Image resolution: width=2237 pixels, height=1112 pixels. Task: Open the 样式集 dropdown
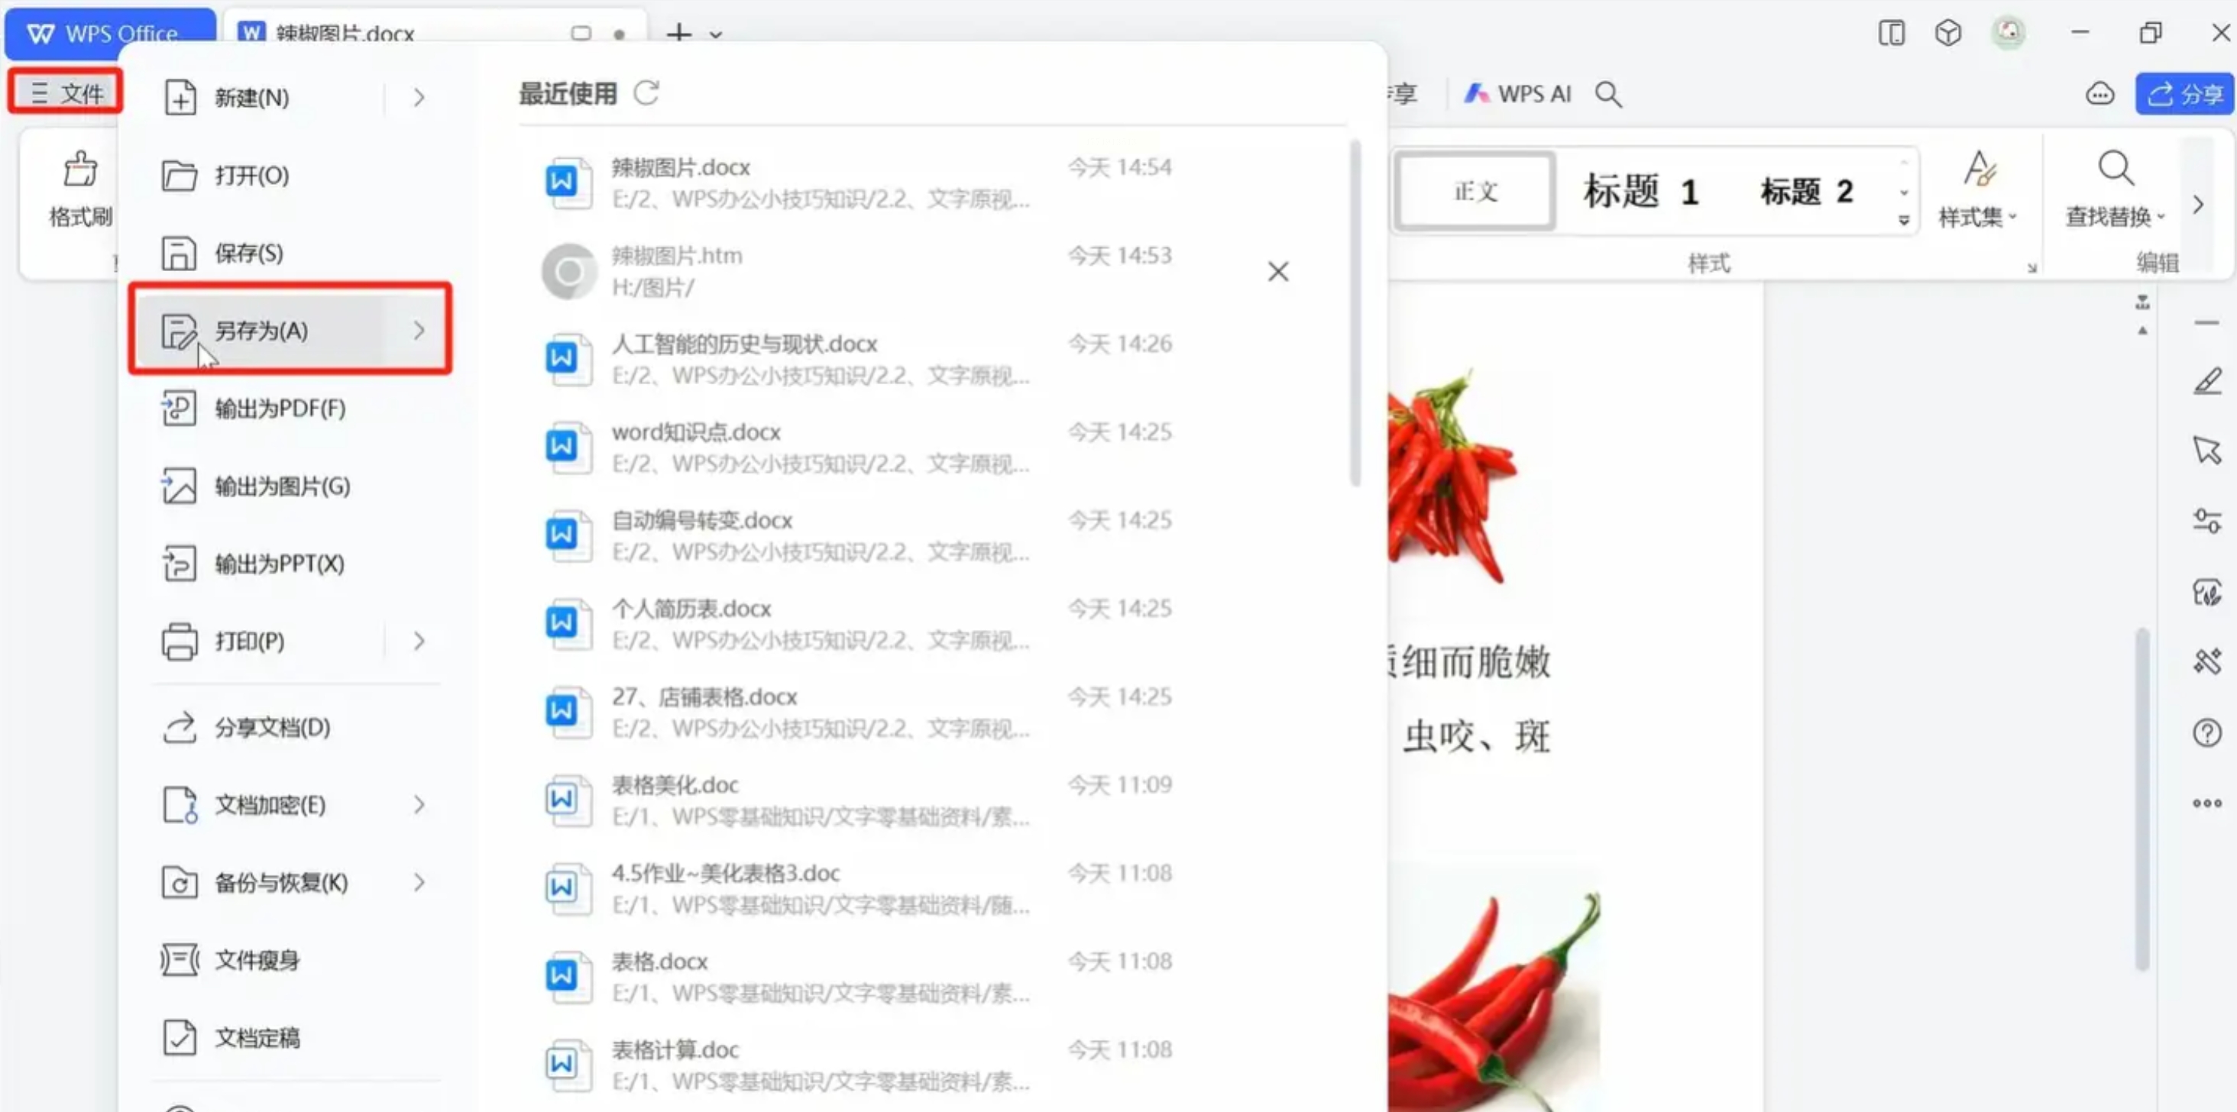1977,215
